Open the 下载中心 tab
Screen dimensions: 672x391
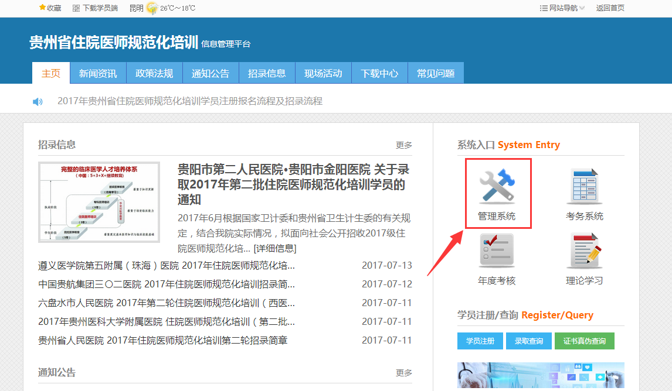pyautogui.click(x=379, y=73)
